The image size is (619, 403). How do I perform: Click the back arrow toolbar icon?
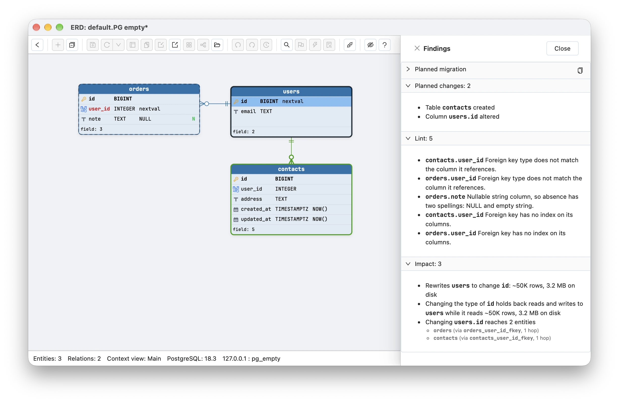38,45
